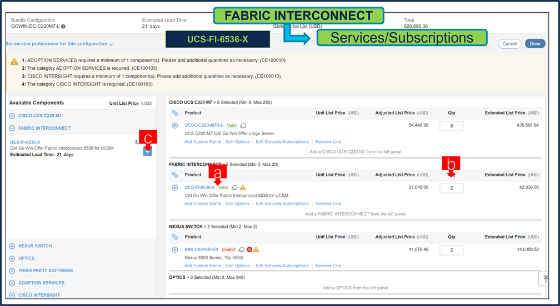Click link icon in FABRIC INTERCONNECT table header
Image resolution: width=560 pixels, height=306 pixels.
coord(174,175)
